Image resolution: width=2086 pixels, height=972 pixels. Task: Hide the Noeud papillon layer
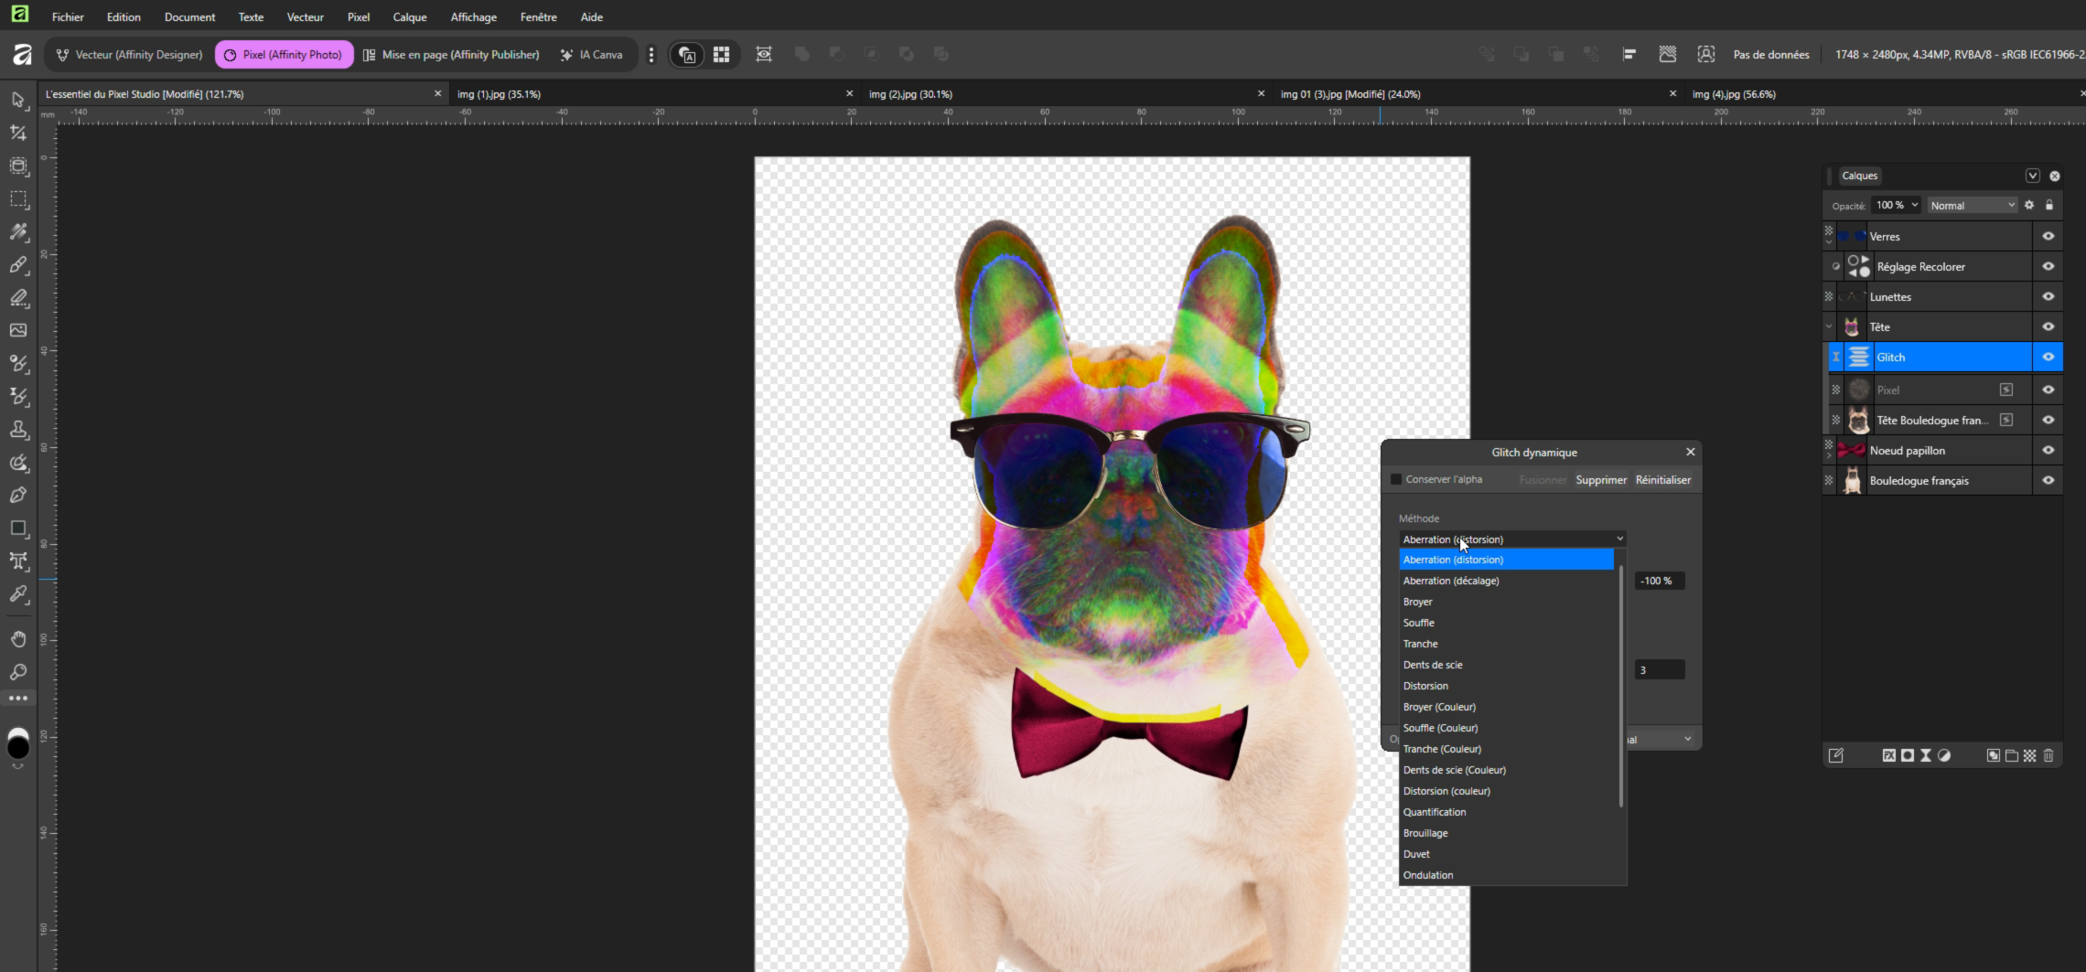coord(2048,450)
